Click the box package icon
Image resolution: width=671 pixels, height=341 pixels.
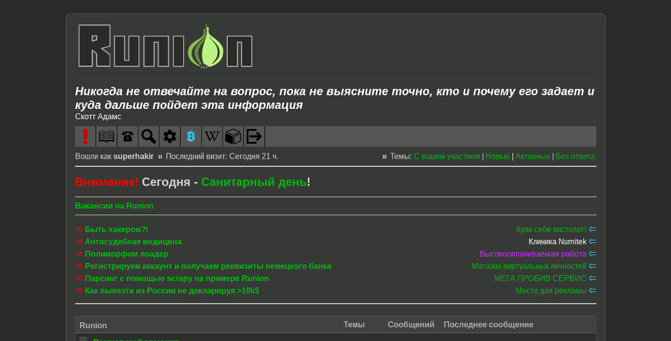pyautogui.click(x=233, y=137)
